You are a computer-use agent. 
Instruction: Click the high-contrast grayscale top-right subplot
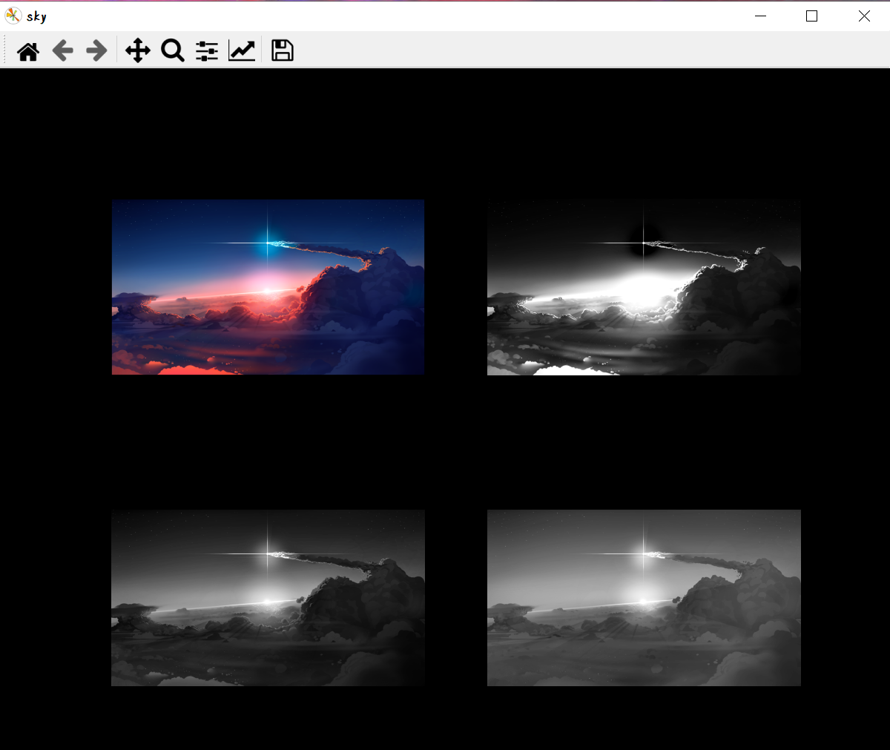[644, 287]
